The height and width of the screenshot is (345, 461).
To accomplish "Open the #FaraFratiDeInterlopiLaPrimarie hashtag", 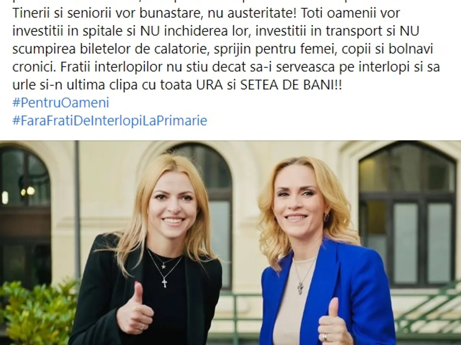I will [109, 121].
